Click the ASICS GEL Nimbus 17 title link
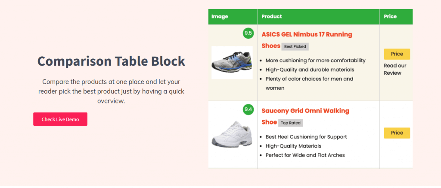Screen dimensions: 441x188 click(307, 40)
